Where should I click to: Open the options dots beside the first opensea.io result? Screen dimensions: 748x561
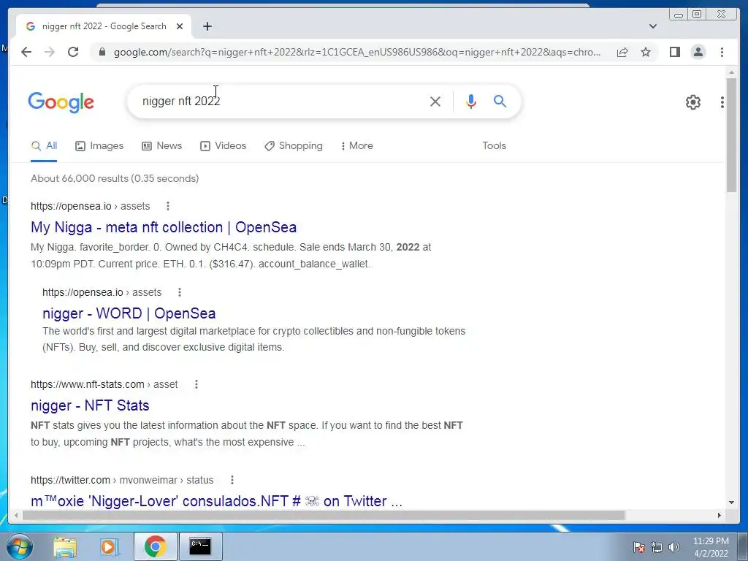[167, 206]
